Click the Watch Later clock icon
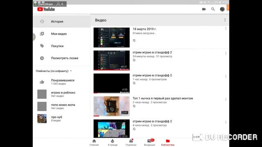 [42, 58]
